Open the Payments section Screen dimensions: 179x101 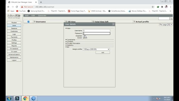[14, 37]
